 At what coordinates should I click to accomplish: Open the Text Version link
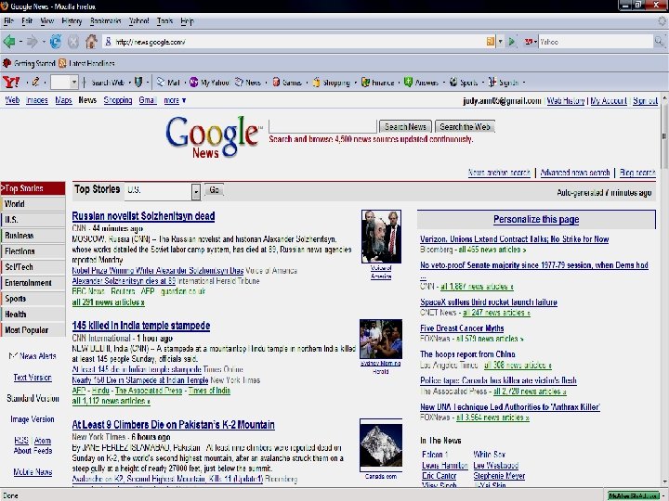coord(33,378)
